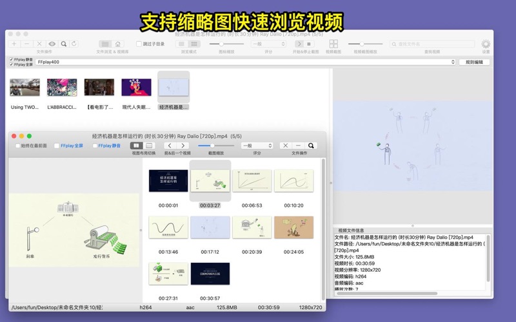This screenshot has width=516, height=322.
Task: Open the rating dropdown in main window toolbar
Action: click(x=268, y=44)
